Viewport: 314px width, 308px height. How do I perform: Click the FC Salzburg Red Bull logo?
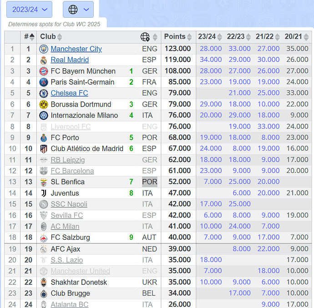point(44,237)
